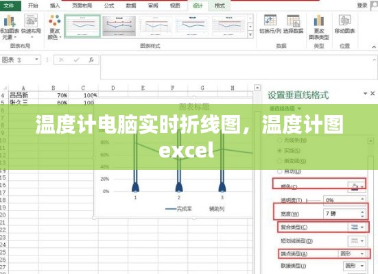378x274 pixels.
Task: Open the 垂直线选项 dropdown in the pane
Action: click(x=285, y=109)
